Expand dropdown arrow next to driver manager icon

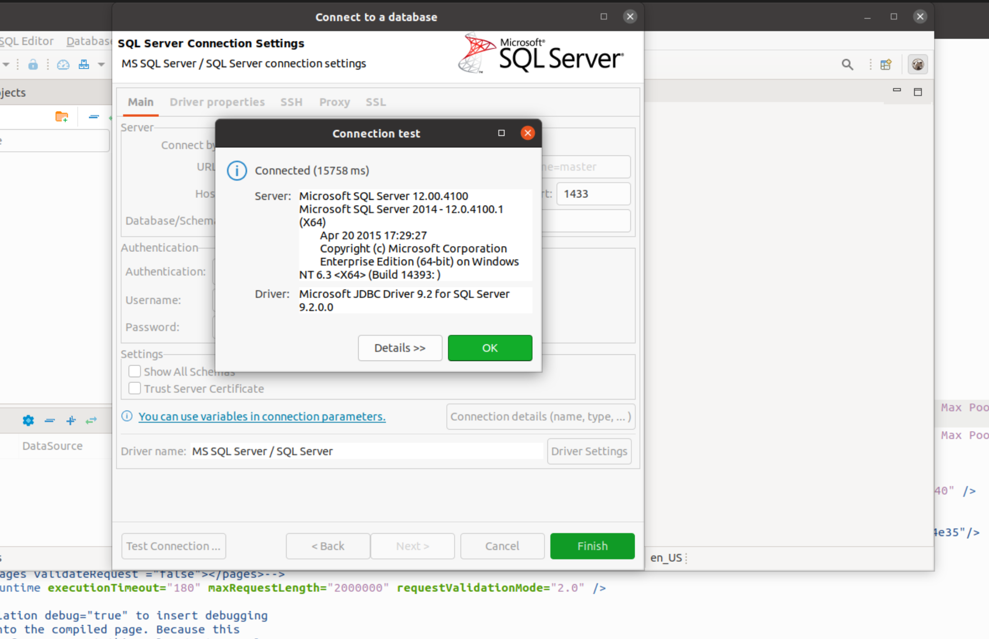pos(101,64)
